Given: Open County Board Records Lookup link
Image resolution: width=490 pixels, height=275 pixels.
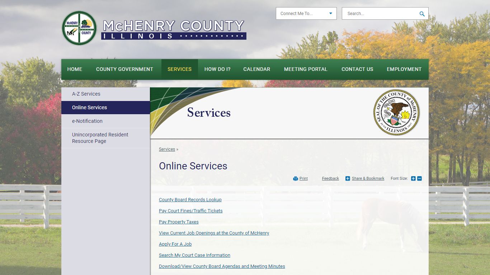Looking at the screenshot, I should [x=190, y=200].
